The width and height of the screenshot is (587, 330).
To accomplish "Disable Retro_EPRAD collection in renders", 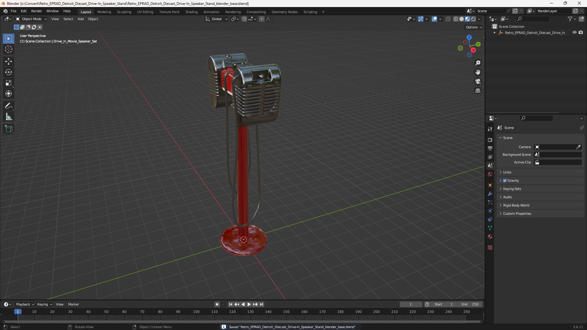I will pos(581,32).
